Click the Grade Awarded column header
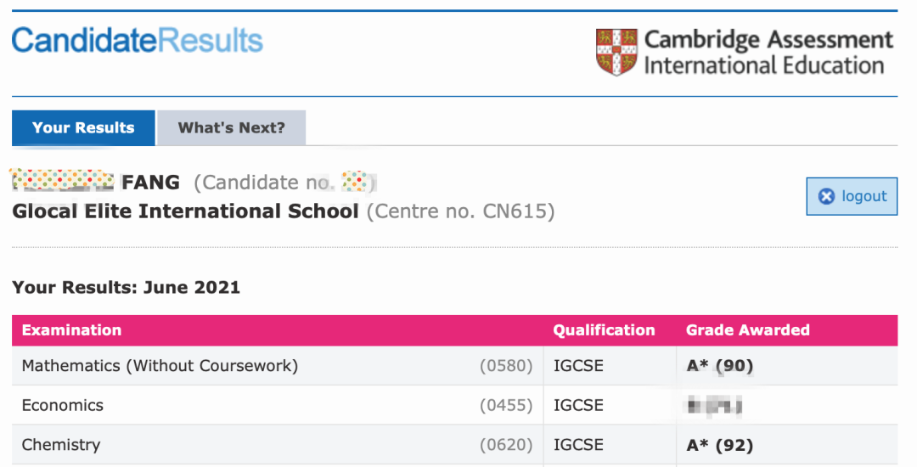The image size is (917, 467). 747,330
